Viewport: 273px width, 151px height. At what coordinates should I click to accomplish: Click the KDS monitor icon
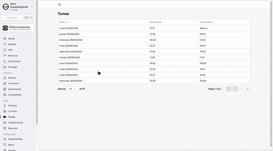coord(5,50)
